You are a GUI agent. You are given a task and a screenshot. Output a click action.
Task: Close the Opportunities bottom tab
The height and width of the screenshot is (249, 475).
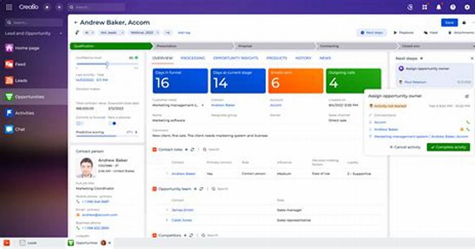110,243
